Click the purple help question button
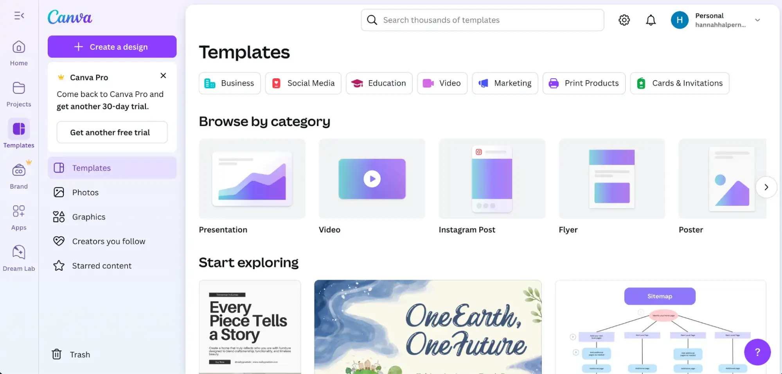Image resolution: width=782 pixels, height=374 pixels. tap(757, 352)
